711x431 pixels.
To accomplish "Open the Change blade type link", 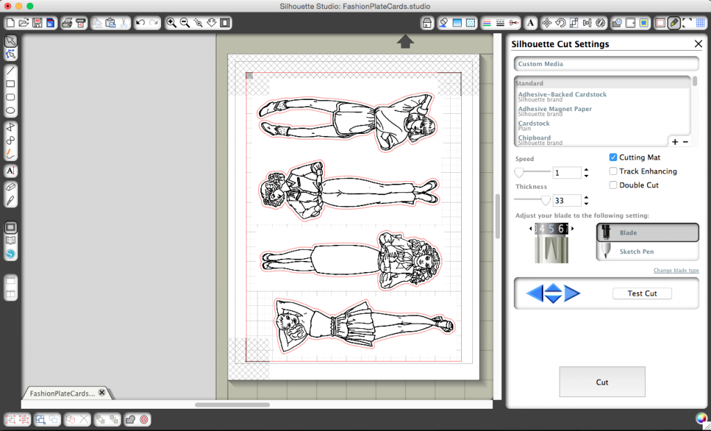I will pos(676,270).
